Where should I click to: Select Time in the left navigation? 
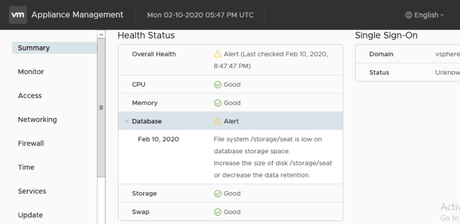coord(26,167)
